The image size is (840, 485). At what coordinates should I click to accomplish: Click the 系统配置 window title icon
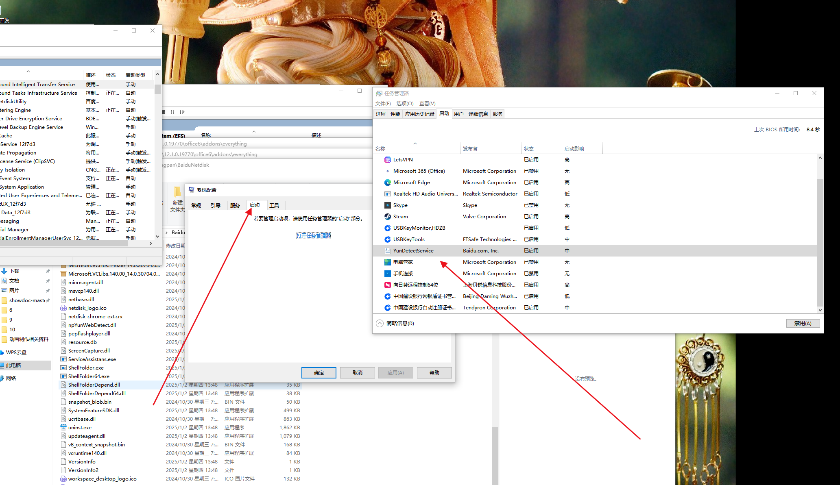click(192, 190)
